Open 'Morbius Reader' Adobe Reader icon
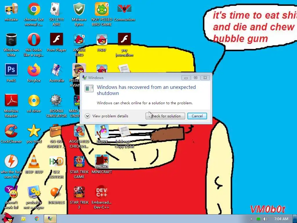Viewport: 297px width, 223px height. [x=11, y=100]
